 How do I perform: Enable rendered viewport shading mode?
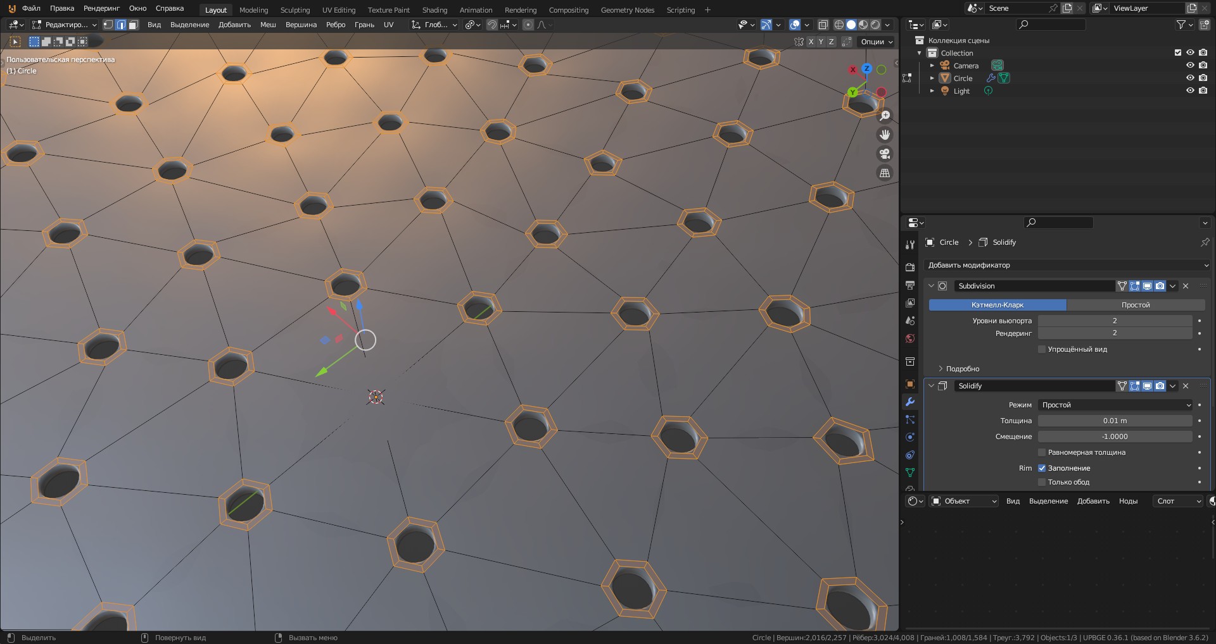[875, 25]
